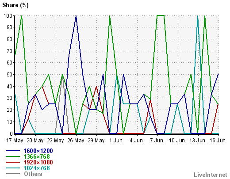This screenshot has height=179, width=230.
Task: Click the green 1366×768 legend line
Action: 13,156
